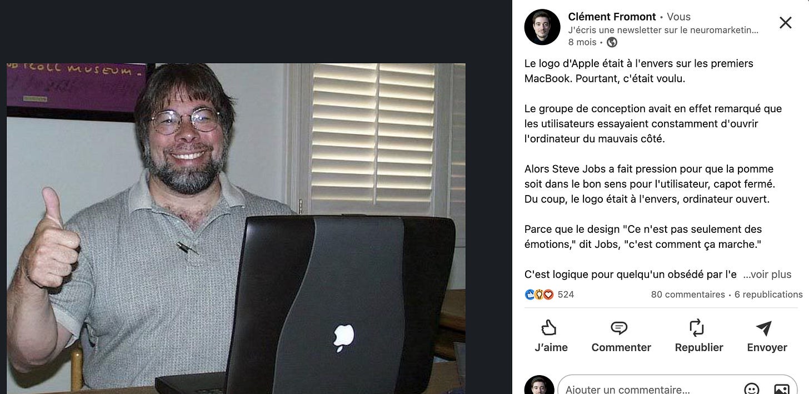Click the Republier arrows icon

point(697,328)
